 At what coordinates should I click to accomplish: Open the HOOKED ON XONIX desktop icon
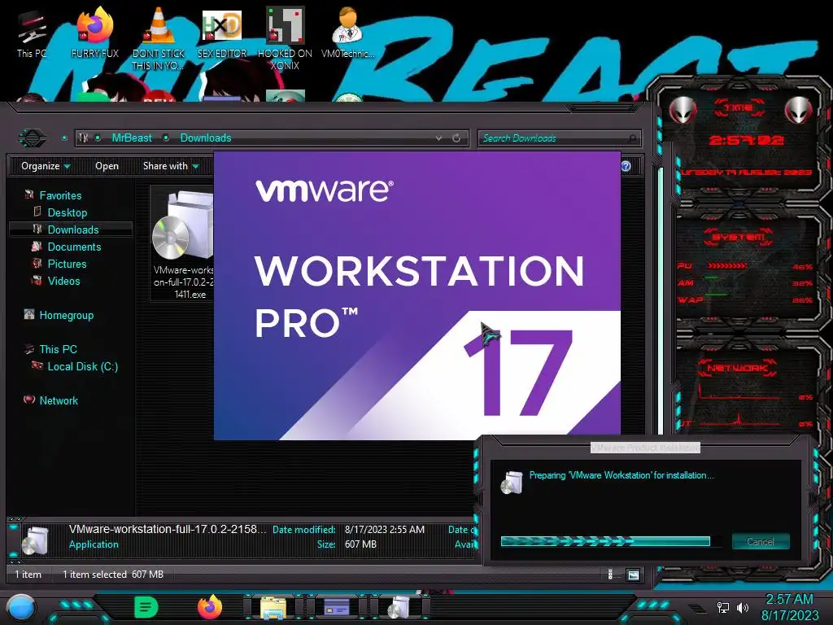(285, 38)
